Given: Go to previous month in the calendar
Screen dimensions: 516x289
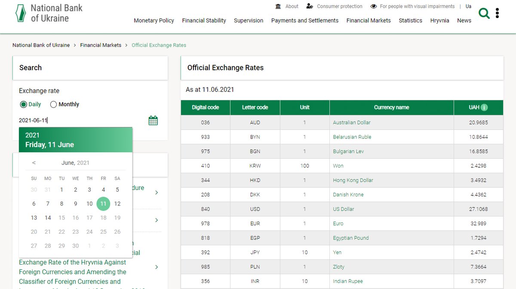Looking at the screenshot, I should tap(34, 163).
